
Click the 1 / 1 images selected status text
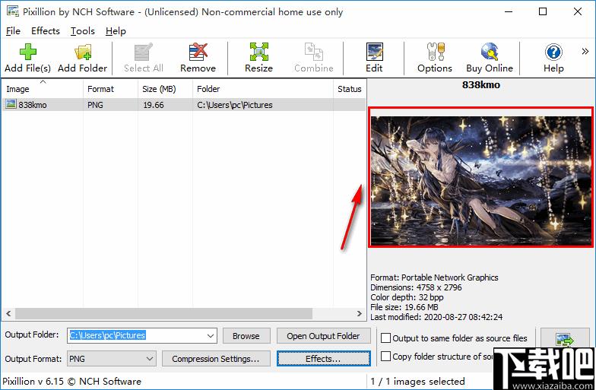coord(418,382)
